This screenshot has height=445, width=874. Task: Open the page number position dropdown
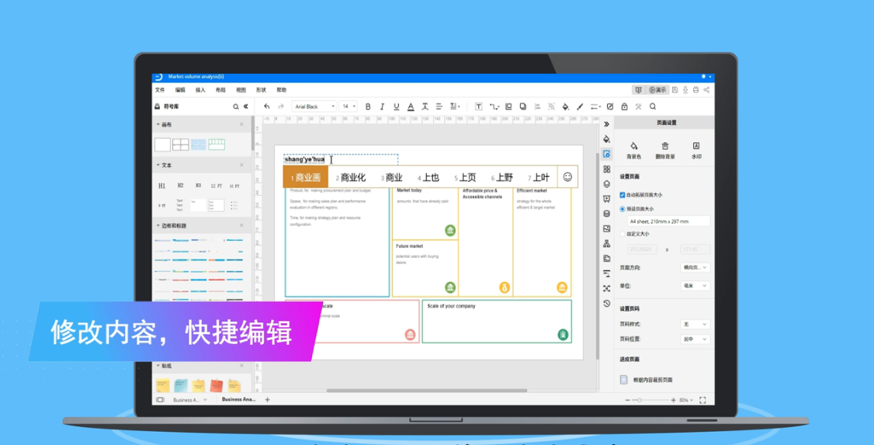point(695,339)
